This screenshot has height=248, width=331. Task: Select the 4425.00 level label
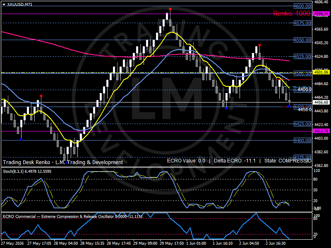pos(302,124)
